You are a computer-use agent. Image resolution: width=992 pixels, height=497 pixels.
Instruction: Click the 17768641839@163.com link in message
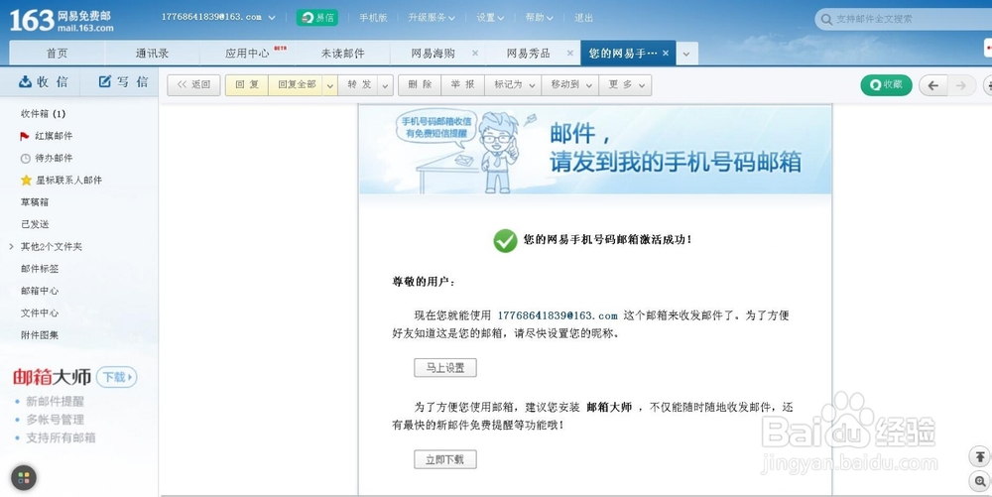coord(558,315)
